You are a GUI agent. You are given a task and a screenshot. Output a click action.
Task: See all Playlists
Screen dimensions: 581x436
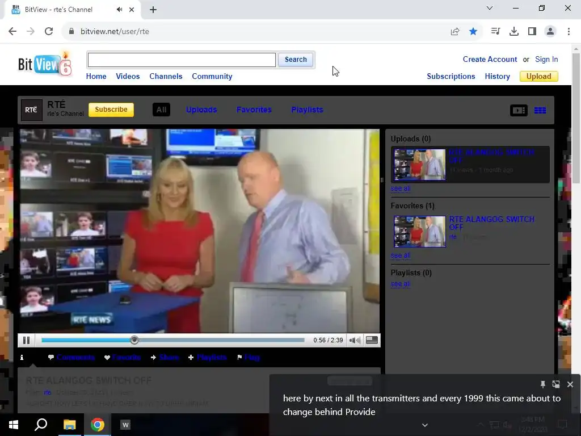(x=400, y=284)
